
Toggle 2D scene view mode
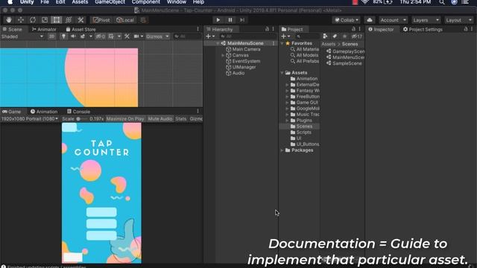[51, 36]
